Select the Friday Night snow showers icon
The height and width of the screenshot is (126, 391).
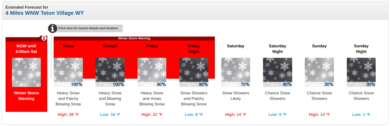coord(194,73)
